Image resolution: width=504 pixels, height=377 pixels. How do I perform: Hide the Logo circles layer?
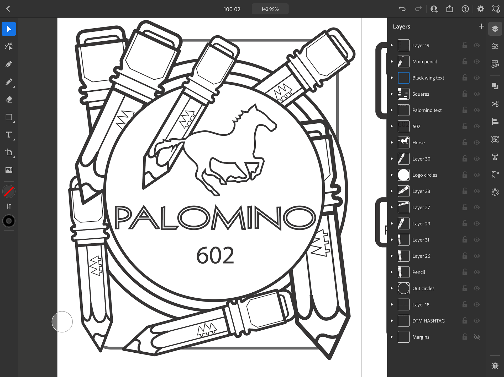pos(477,175)
